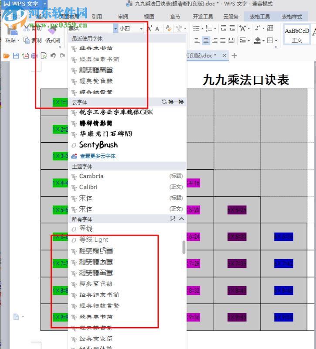Select cloud font 锐字工房云字库魏体GBK
Viewport: 316px width, 349px height.
(x=127, y=112)
